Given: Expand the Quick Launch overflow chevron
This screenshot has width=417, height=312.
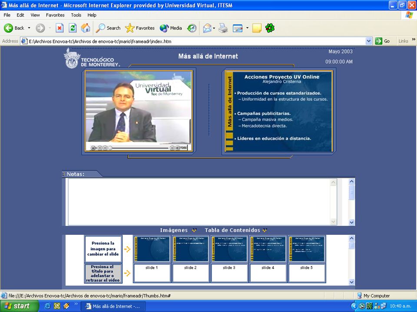Looking at the screenshot, I should pos(76,304).
